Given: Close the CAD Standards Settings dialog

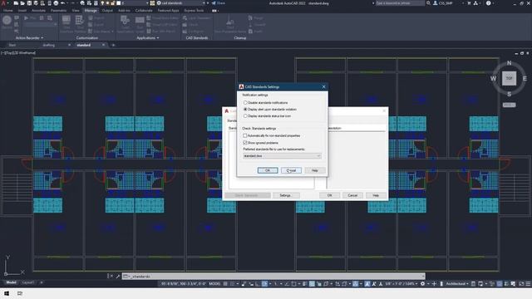Looking at the screenshot, I should click(323, 86).
